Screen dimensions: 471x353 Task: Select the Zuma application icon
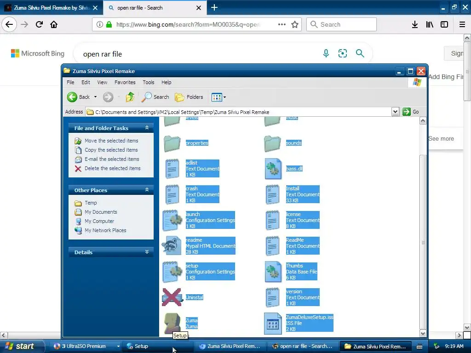pyautogui.click(x=172, y=323)
